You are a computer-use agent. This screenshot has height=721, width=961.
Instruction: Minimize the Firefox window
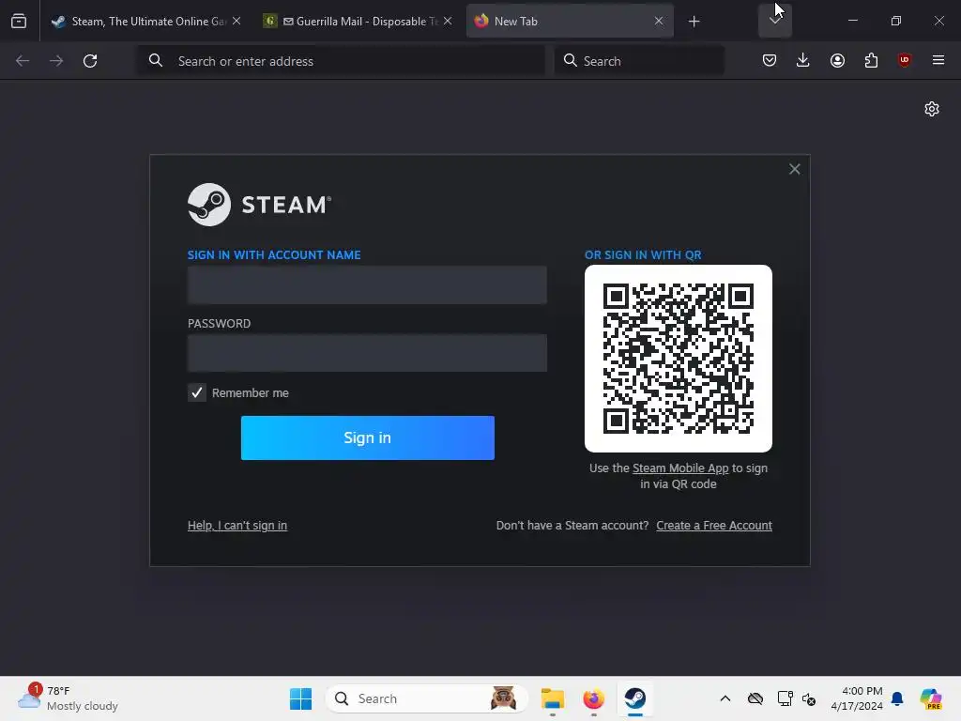point(852,21)
